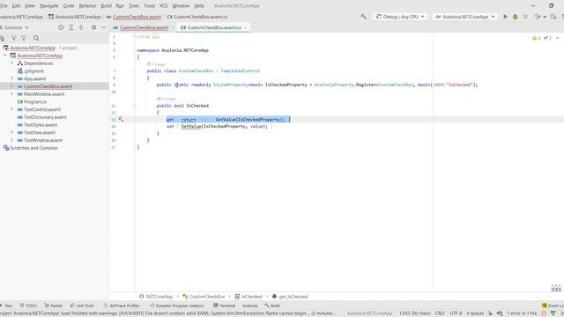Click the Build solution hammer icon
Image resolution: width=564 pixels, height=317 pixels.
click(363, 17)
